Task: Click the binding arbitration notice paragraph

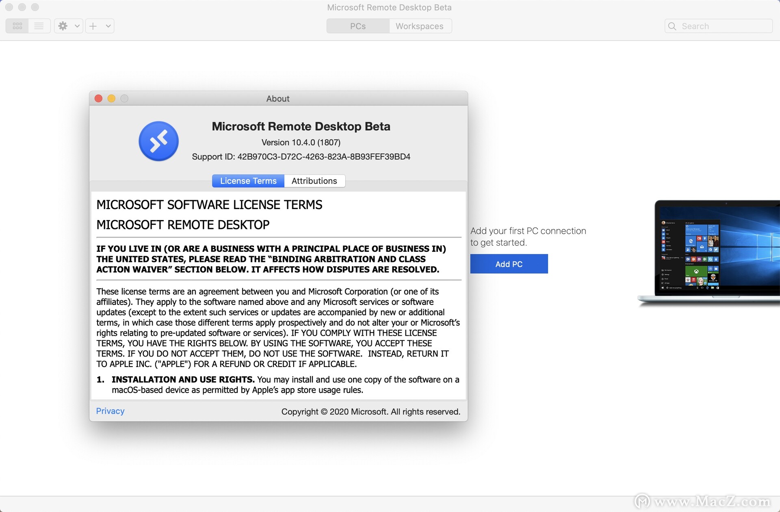Action: (x=271, y=259)
